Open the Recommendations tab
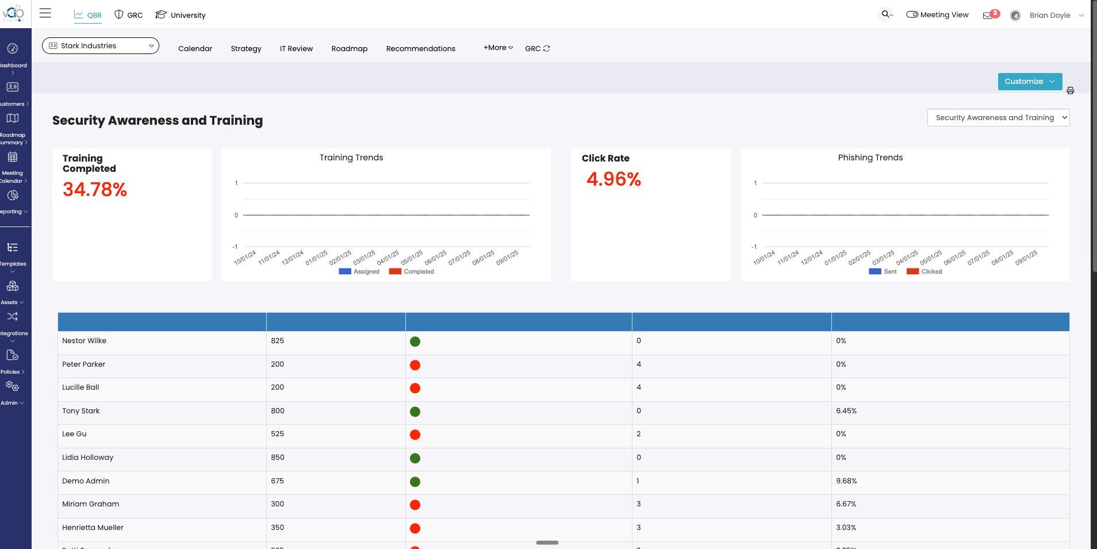This screenshot has height=549, width=1097. click(421, 49)
